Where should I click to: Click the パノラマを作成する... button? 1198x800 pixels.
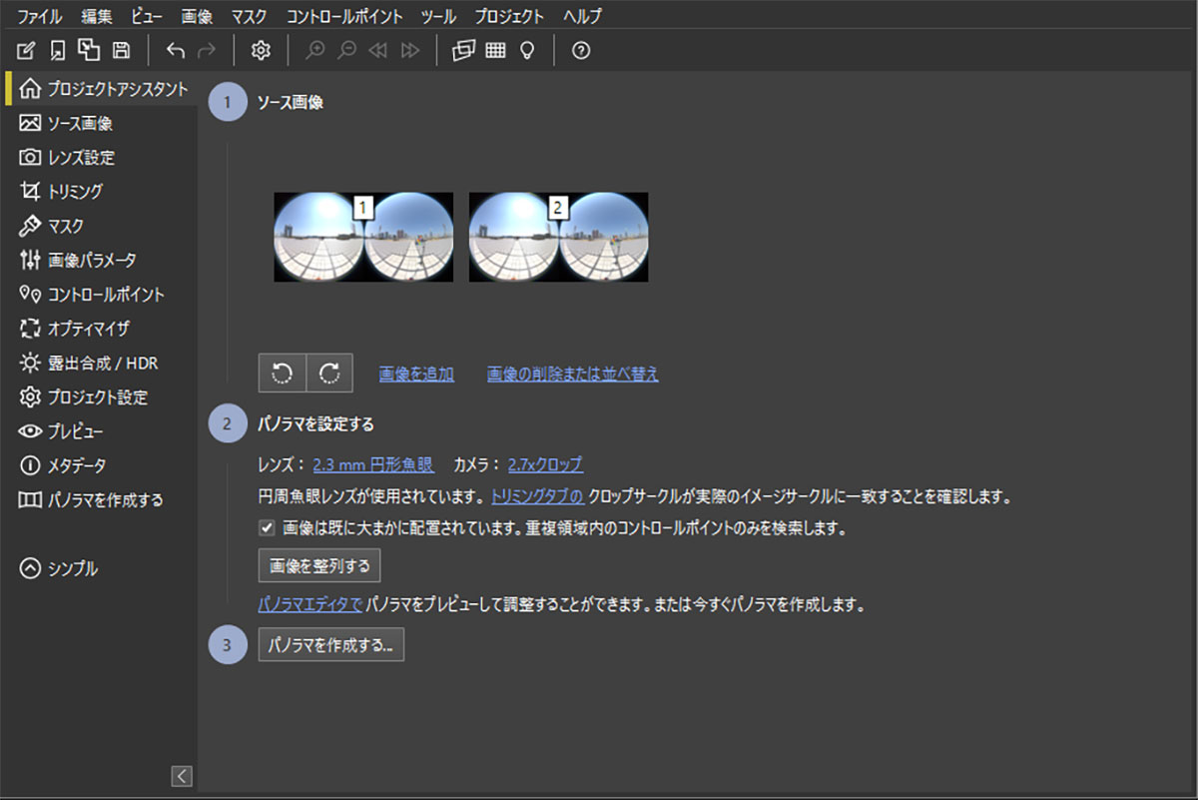pyautogui.click(x=331, y=645)
